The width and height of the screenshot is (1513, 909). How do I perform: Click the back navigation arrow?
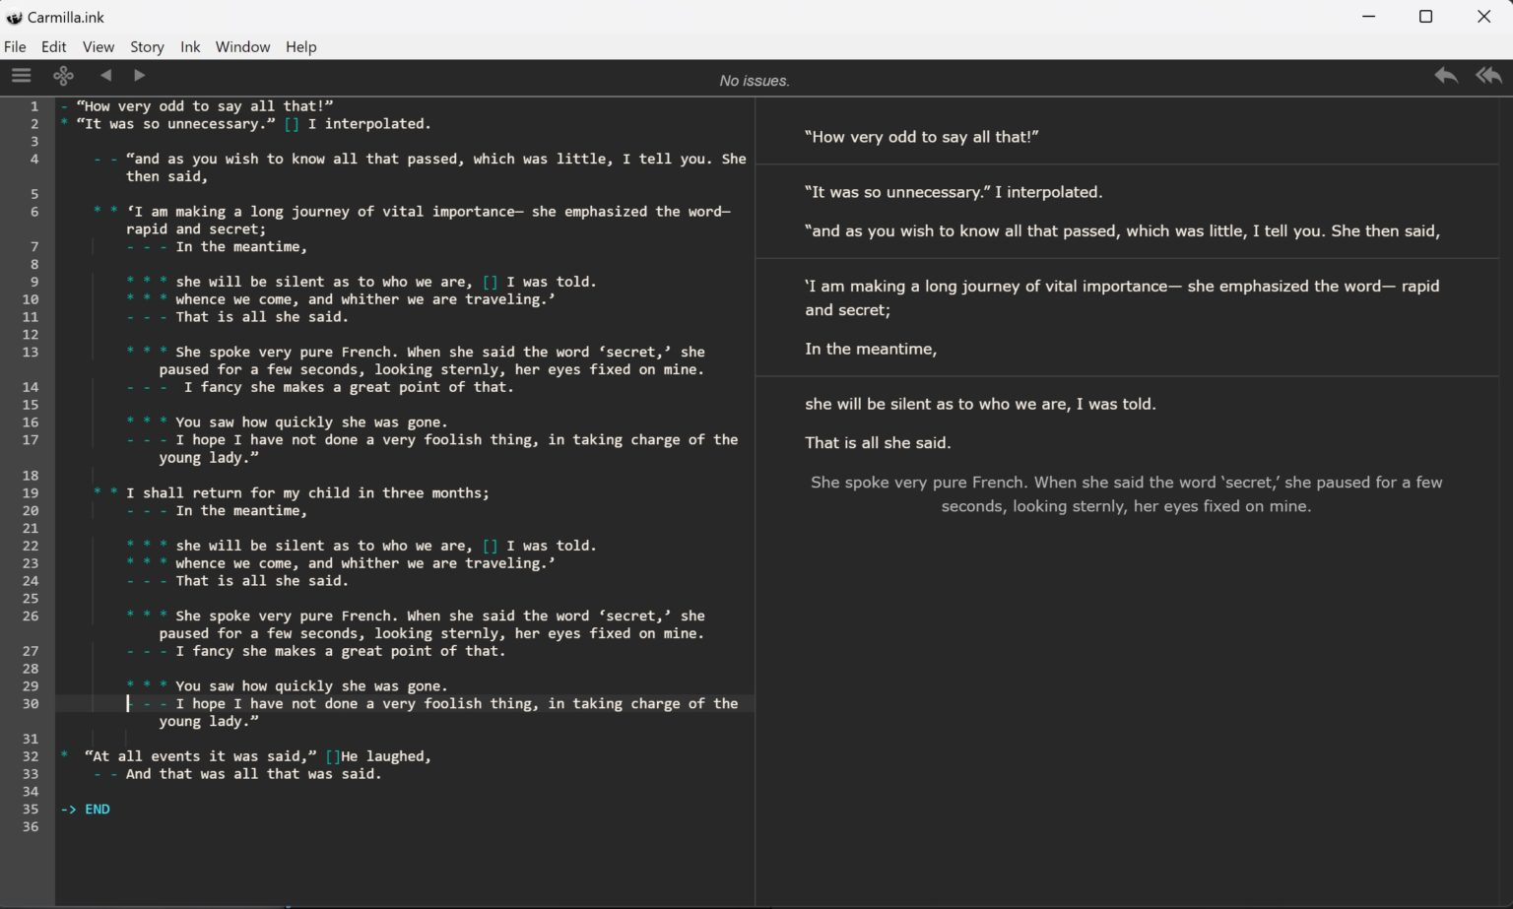pos(105,76)
